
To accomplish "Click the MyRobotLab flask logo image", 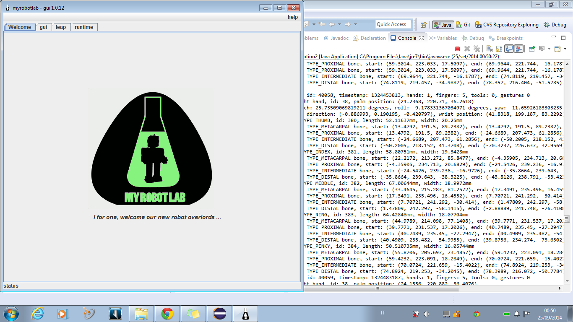I will pyautogui.click(x=152, y=148).
